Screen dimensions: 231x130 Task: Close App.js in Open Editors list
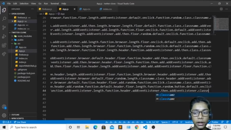(x=13, y=21)
